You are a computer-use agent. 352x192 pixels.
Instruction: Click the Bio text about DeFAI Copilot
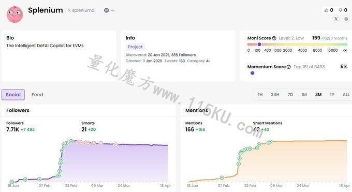coord(45,46)
